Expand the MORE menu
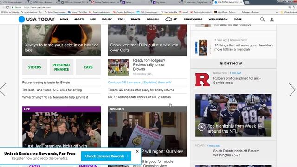This screenshot has width=297, height=167. pyautogui.click(x=238, y=19)
